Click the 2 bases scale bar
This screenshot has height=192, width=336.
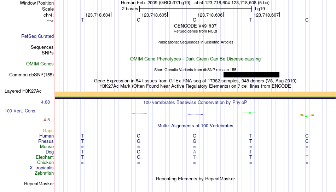[x=196, y=9]
